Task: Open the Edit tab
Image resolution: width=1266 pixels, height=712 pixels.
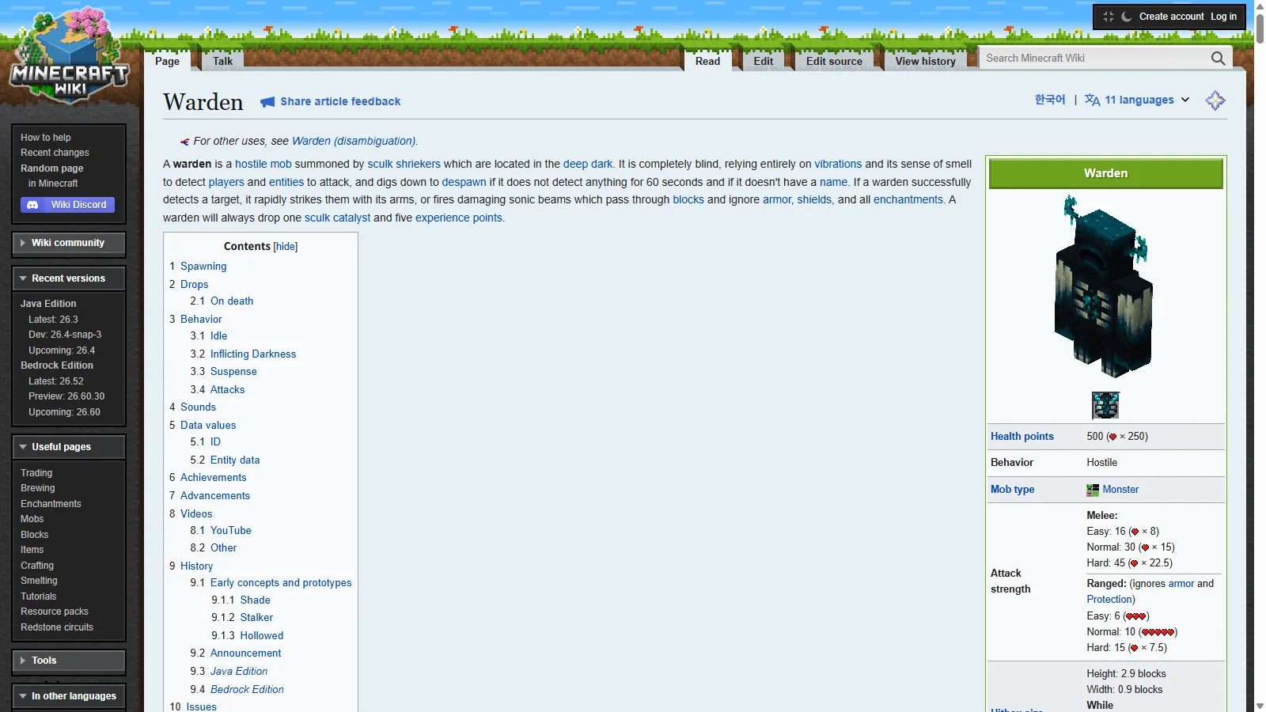Action: (x=764, y=61)
